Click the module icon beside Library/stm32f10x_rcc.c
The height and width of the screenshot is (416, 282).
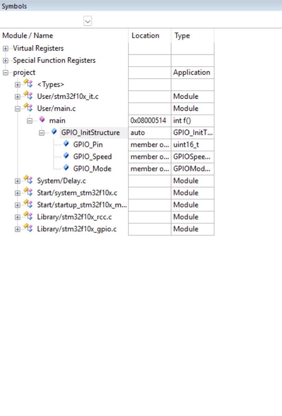[x=28, y=217]
